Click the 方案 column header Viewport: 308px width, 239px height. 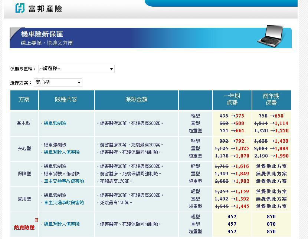coord(24,100)
